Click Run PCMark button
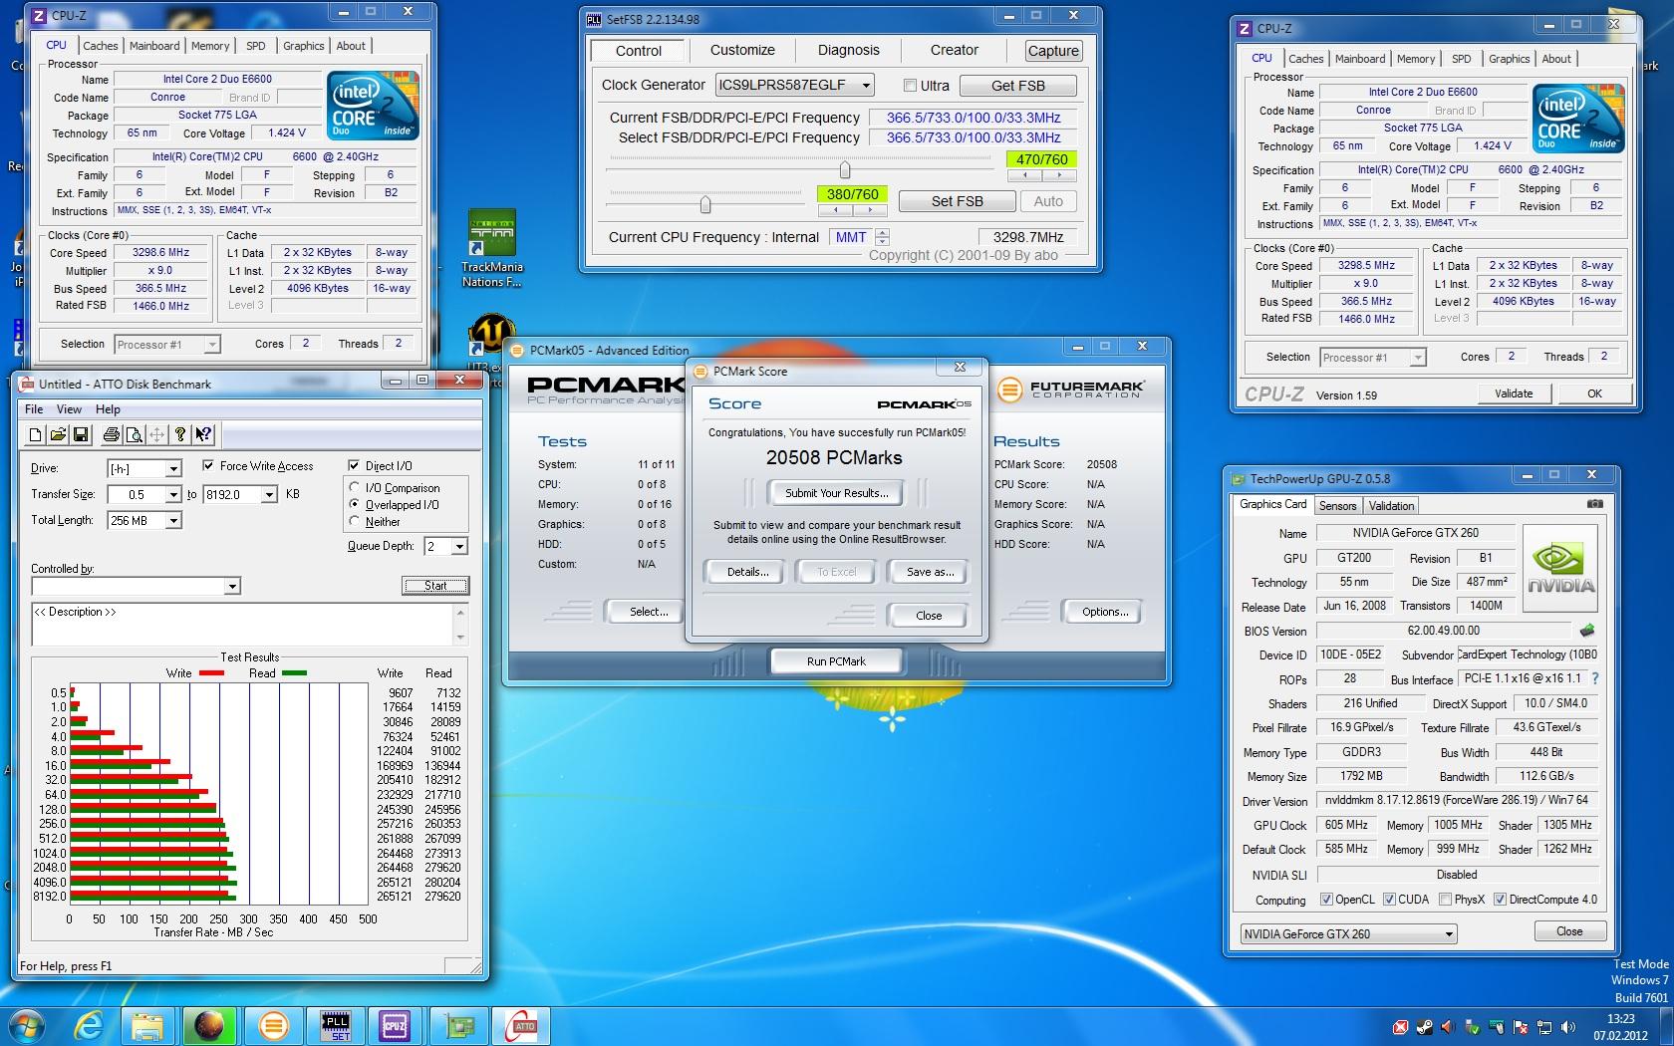The height and width of the screenshot is (1046, 1674). point(836,661)
